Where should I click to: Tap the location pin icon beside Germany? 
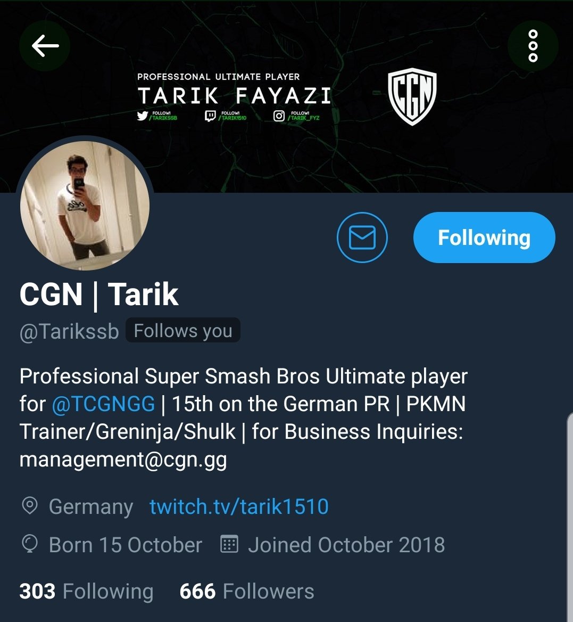[x=30, y=506]
